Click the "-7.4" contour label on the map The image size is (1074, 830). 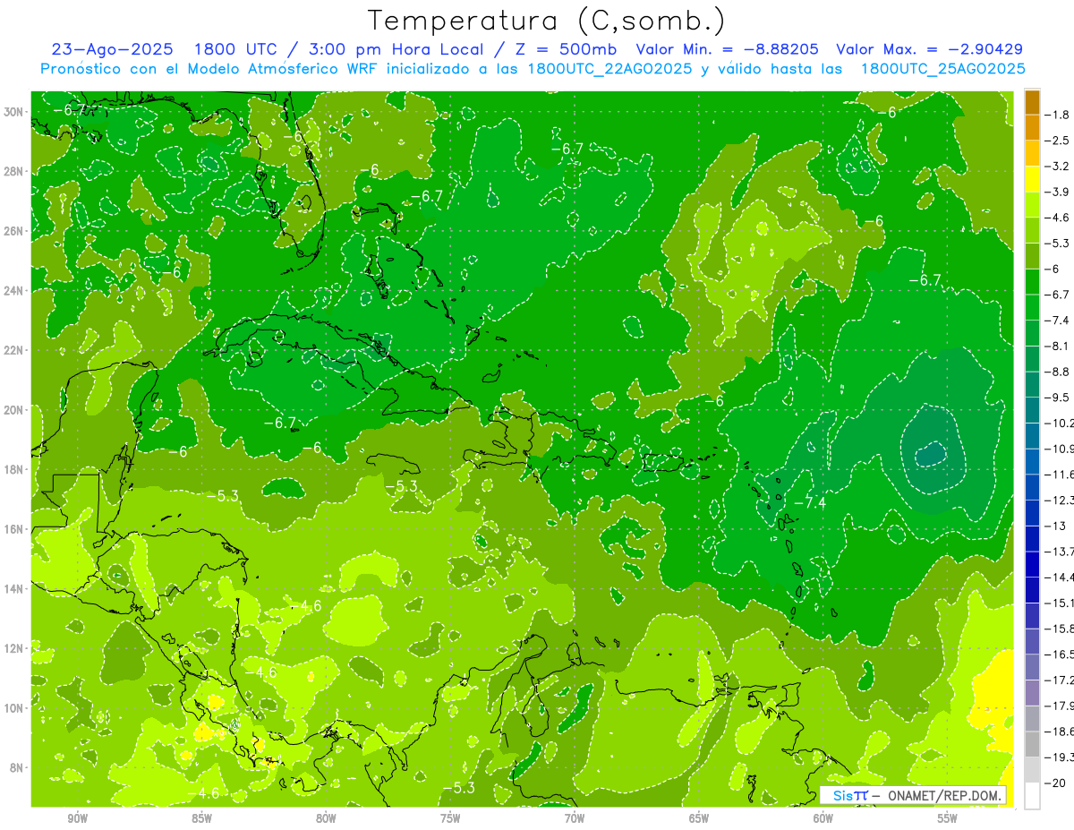pyautogui.click(x=811, y=502)
